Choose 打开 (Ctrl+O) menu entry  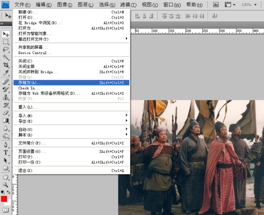71,18
